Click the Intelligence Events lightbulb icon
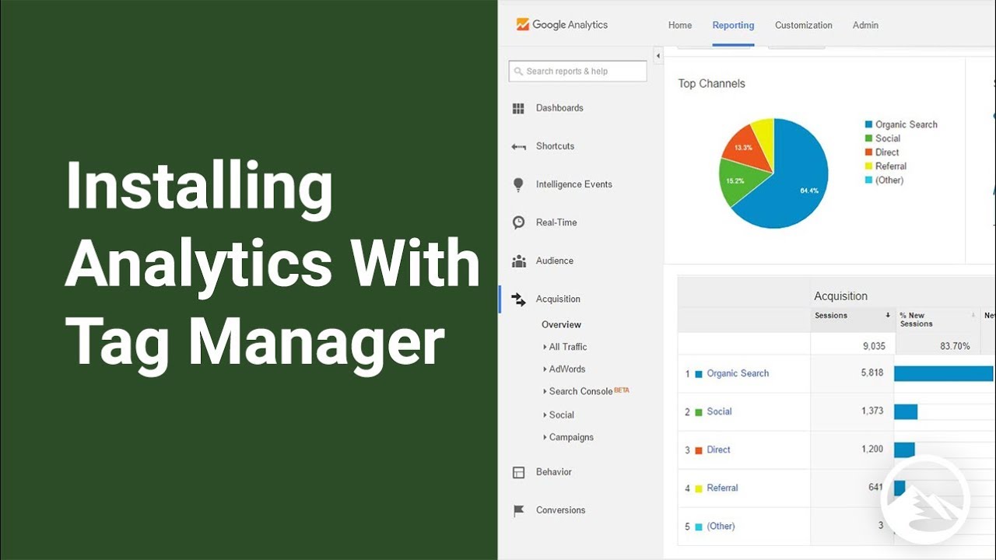The width and height of the screenshot is (996, 560). click(x=518, y=184)
